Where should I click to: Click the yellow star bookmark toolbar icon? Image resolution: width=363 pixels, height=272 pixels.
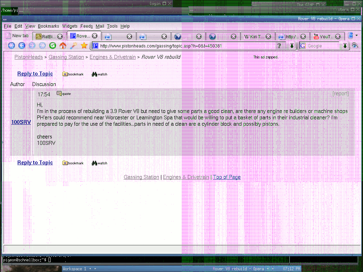click(84, 46)
